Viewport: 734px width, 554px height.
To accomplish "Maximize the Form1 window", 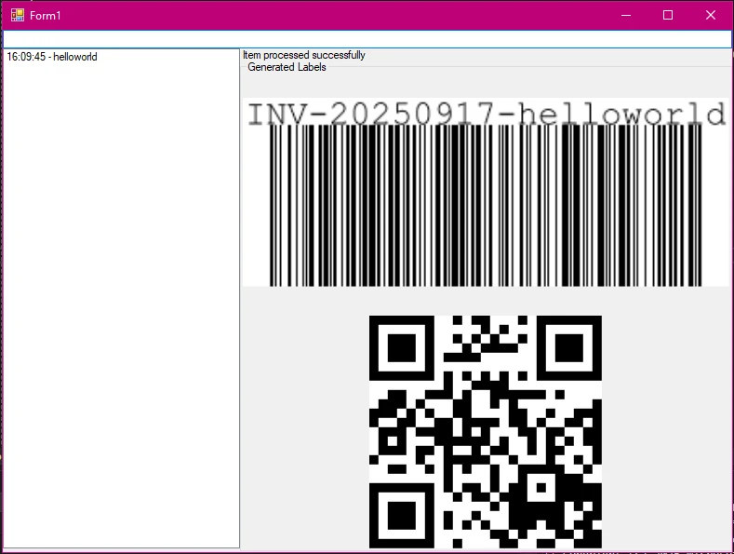I will click(x=668, y=16).
